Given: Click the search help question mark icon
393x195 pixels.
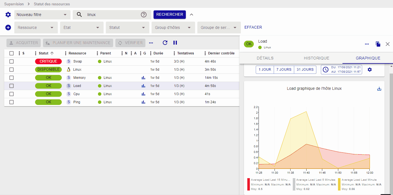Looking at the screenshot, I should [144, 15].
